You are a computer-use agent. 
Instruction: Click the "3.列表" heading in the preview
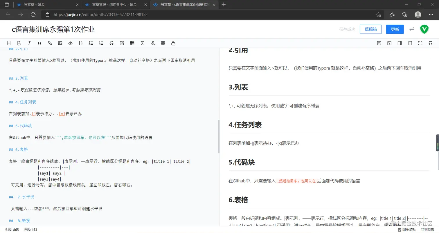[x=238, y=87]
